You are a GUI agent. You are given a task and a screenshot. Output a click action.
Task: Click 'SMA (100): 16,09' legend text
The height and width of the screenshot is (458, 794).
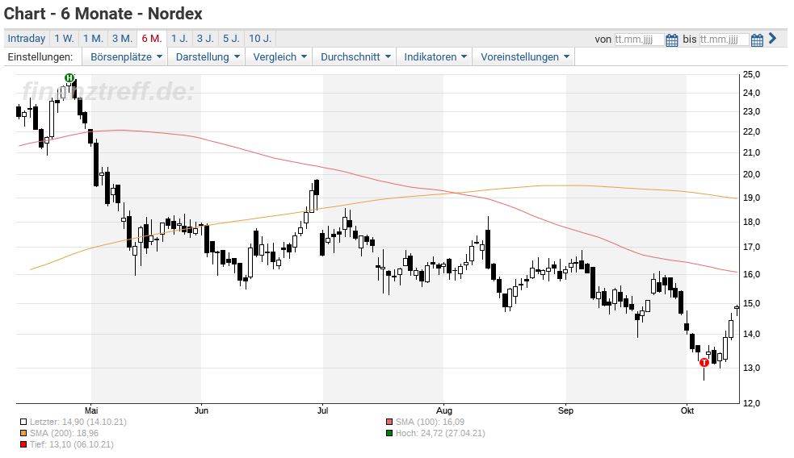[430, 422]
